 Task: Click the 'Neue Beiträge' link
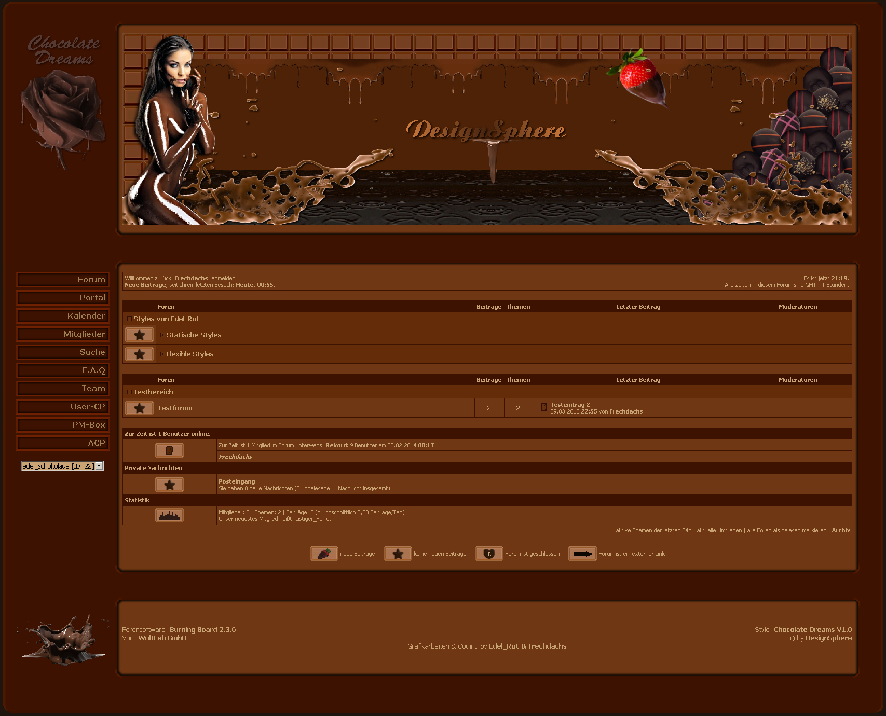(x=145, y=285)
